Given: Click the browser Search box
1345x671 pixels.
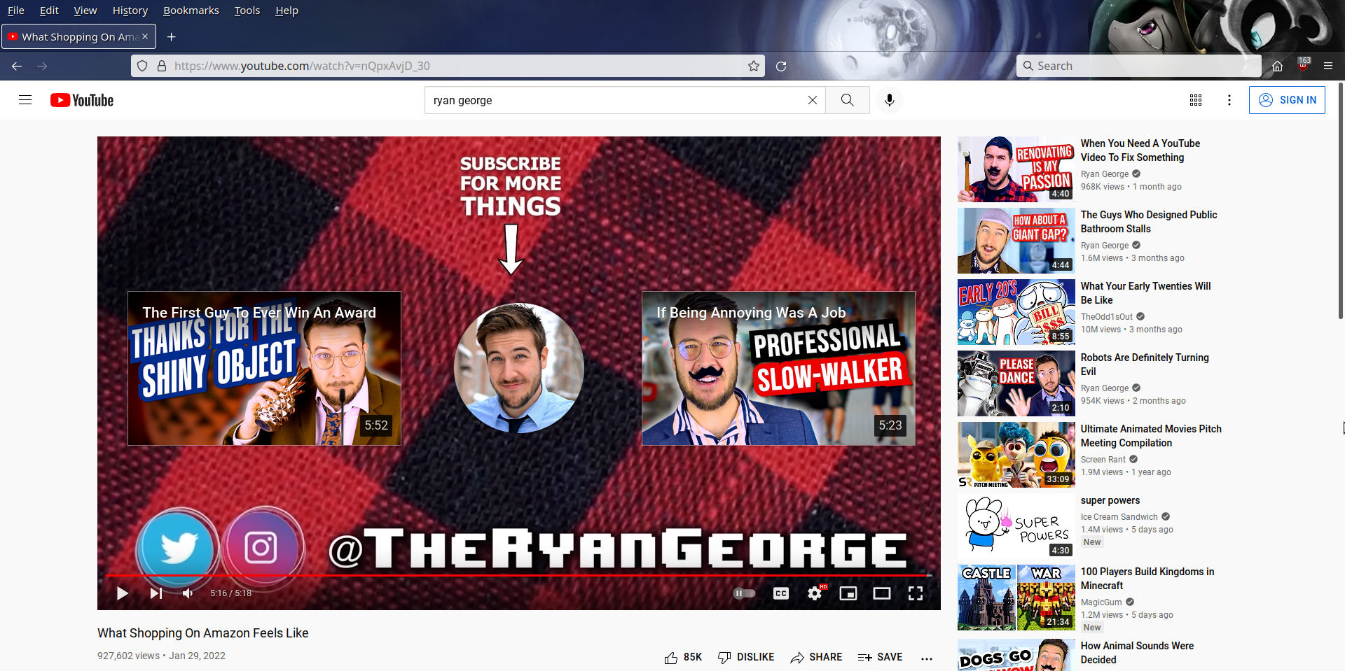Looking at the screenshot, I should point(1138,66).
